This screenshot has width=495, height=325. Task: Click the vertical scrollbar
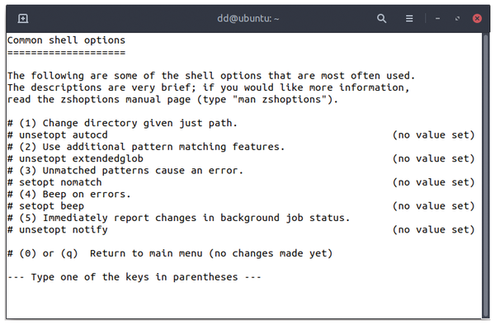[486, 176]
